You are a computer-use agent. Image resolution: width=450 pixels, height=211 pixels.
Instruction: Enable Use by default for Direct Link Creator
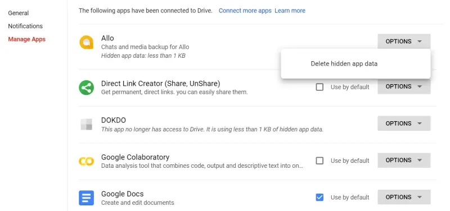tap(319, 87)
